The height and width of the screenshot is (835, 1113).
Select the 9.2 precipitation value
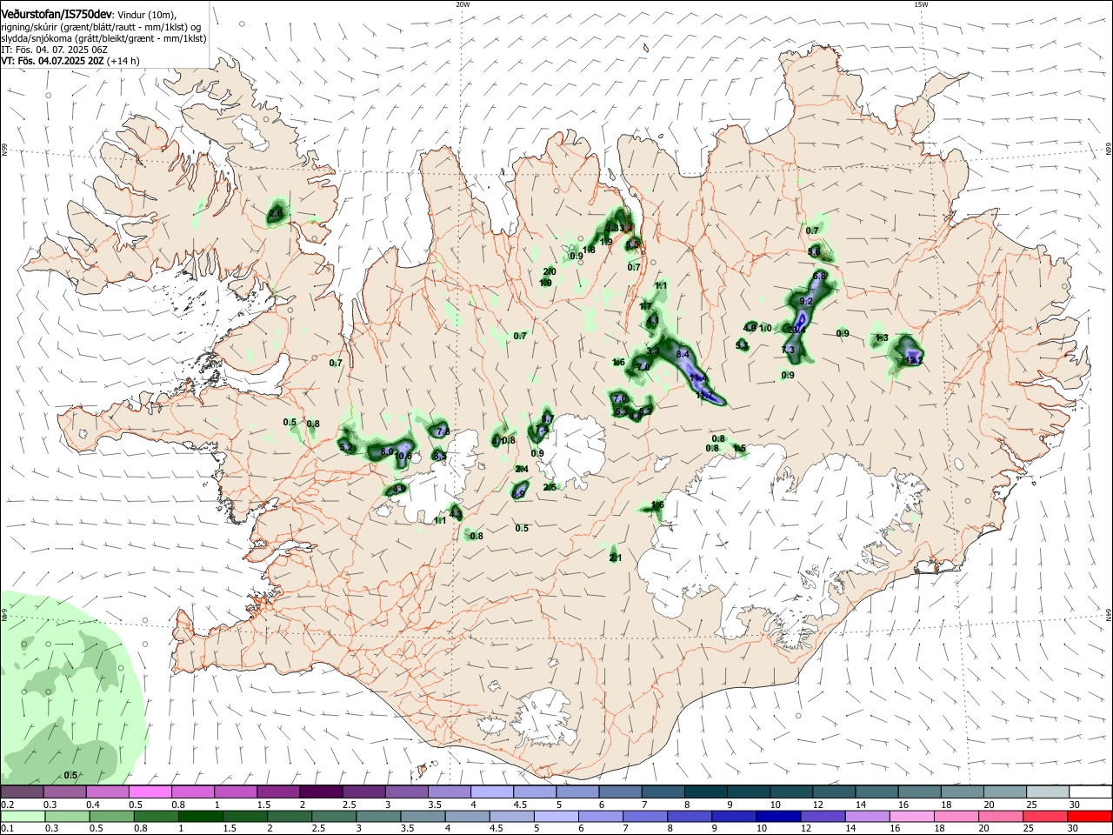[805, 301]
